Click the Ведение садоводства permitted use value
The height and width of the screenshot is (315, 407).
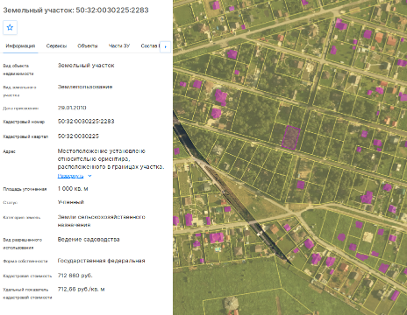pyautogui.click(x=89, y=240)
